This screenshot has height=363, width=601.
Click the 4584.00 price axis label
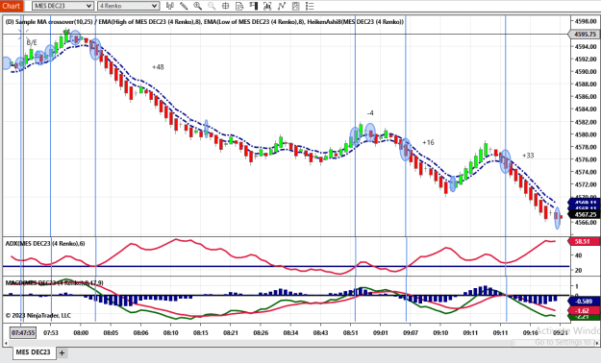(x=586, y=109)
